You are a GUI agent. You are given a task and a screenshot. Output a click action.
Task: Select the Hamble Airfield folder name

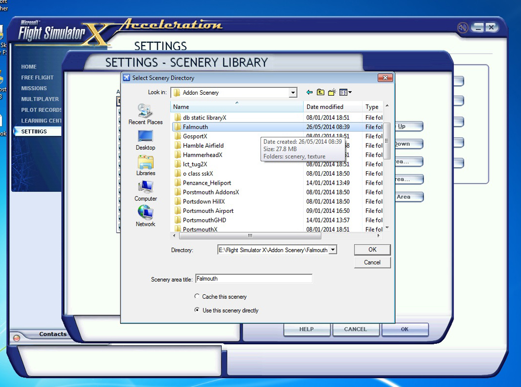click(x=203, y=145)
